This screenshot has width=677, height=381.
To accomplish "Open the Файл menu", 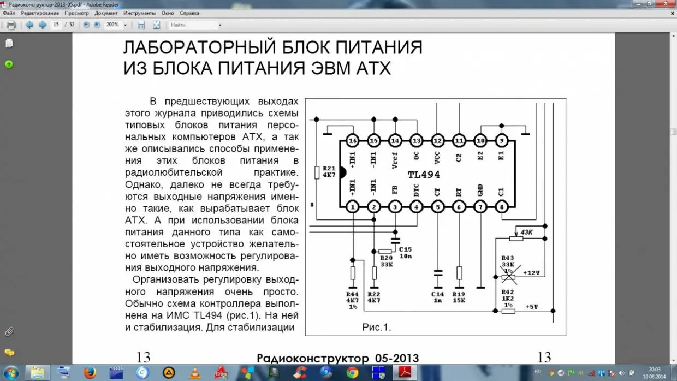I will coord(9,13).
